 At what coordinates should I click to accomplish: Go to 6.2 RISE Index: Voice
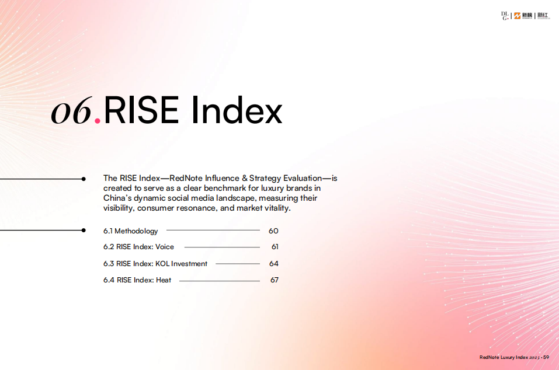click(138, 247)
